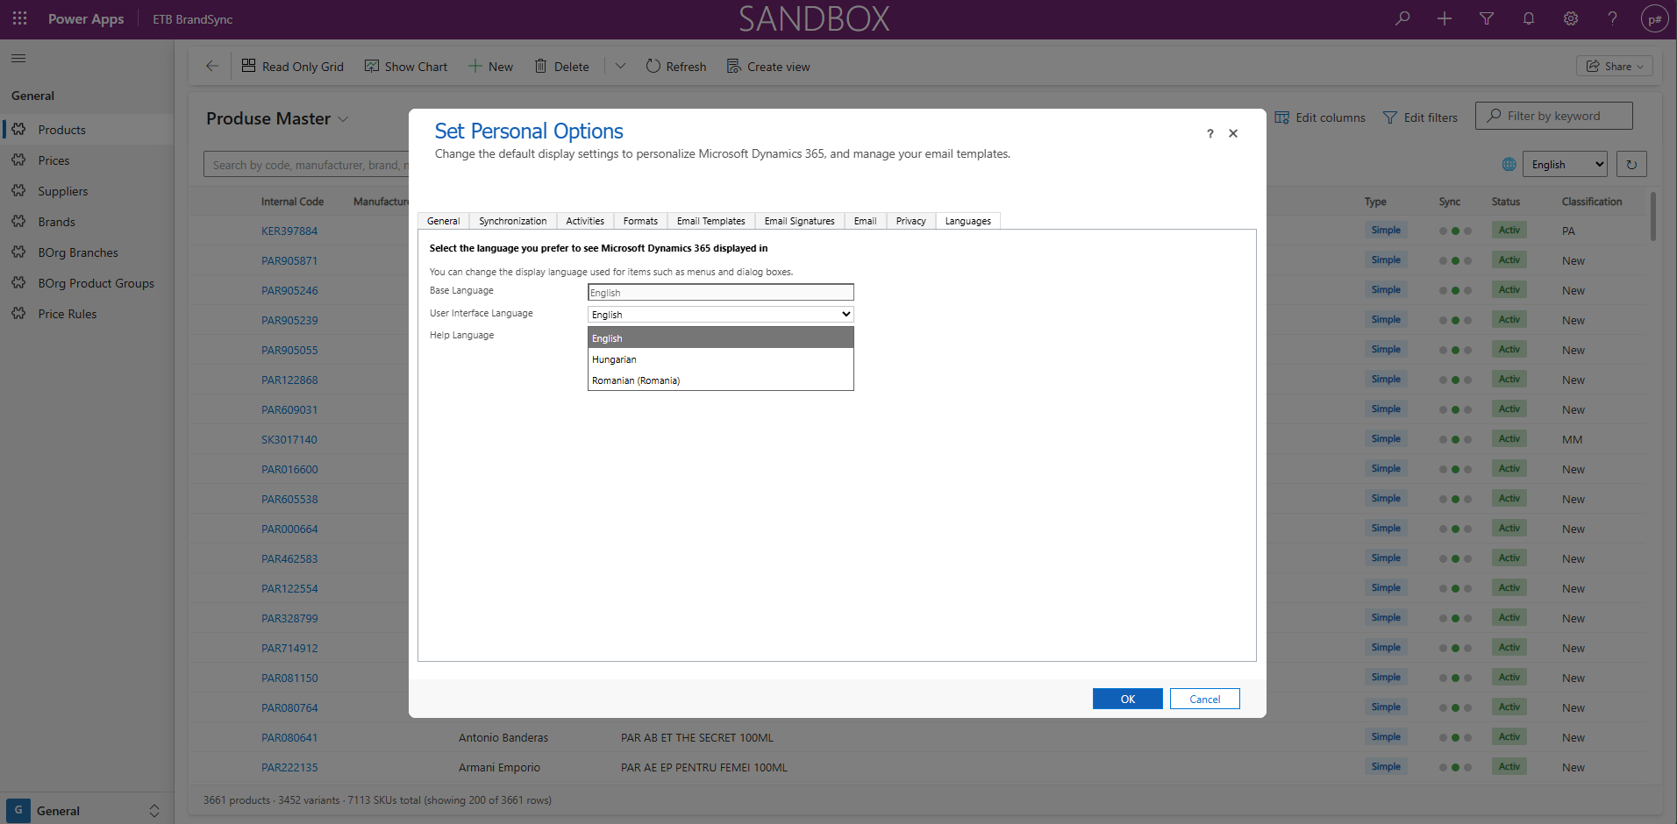
Task: Open Price Rules in the sidebar
Action: click(88, 314)
